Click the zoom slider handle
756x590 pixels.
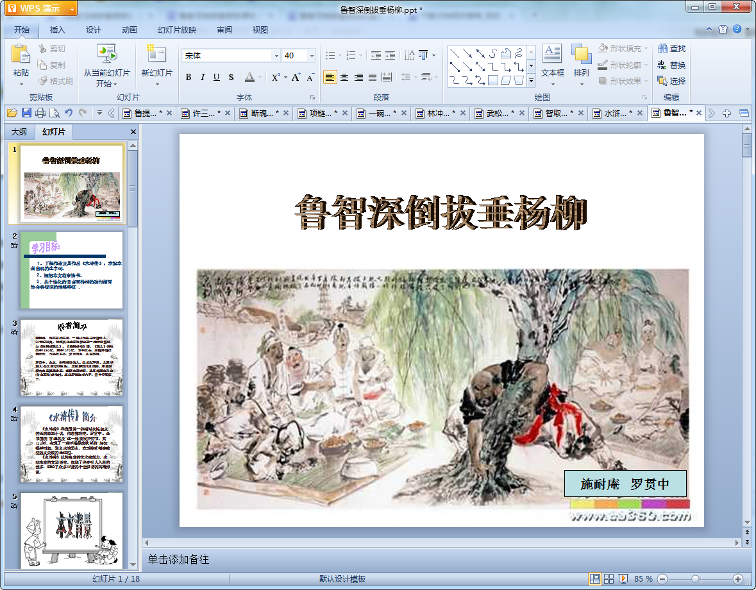695,579
